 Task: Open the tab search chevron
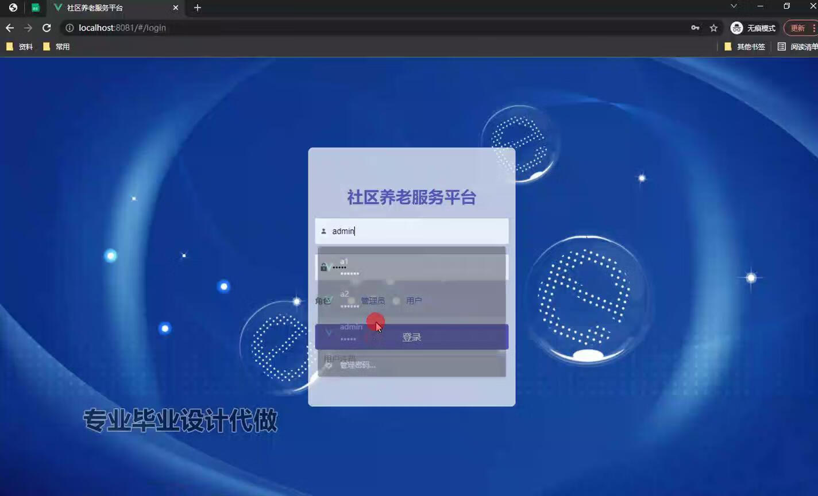coord(734,6)
